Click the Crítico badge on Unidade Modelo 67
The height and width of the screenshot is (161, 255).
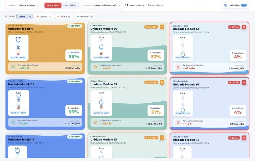[234, 83]
